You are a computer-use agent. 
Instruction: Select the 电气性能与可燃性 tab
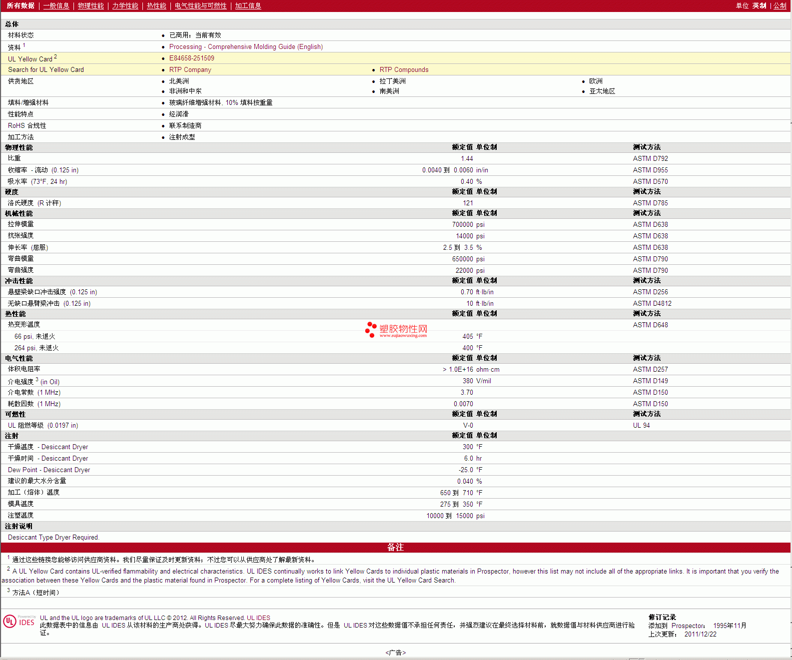[x=200, y=5]
